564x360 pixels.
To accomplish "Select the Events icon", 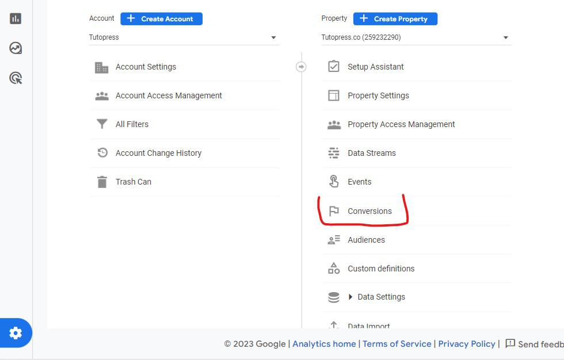I will [x=334, y=181].
